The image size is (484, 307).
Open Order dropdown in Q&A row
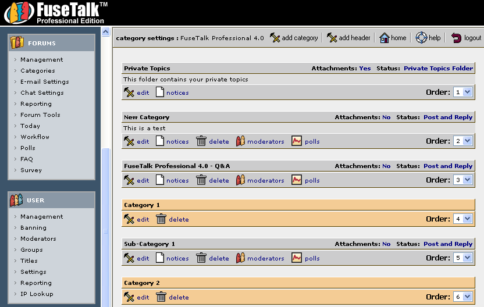(x=462, y=180)
